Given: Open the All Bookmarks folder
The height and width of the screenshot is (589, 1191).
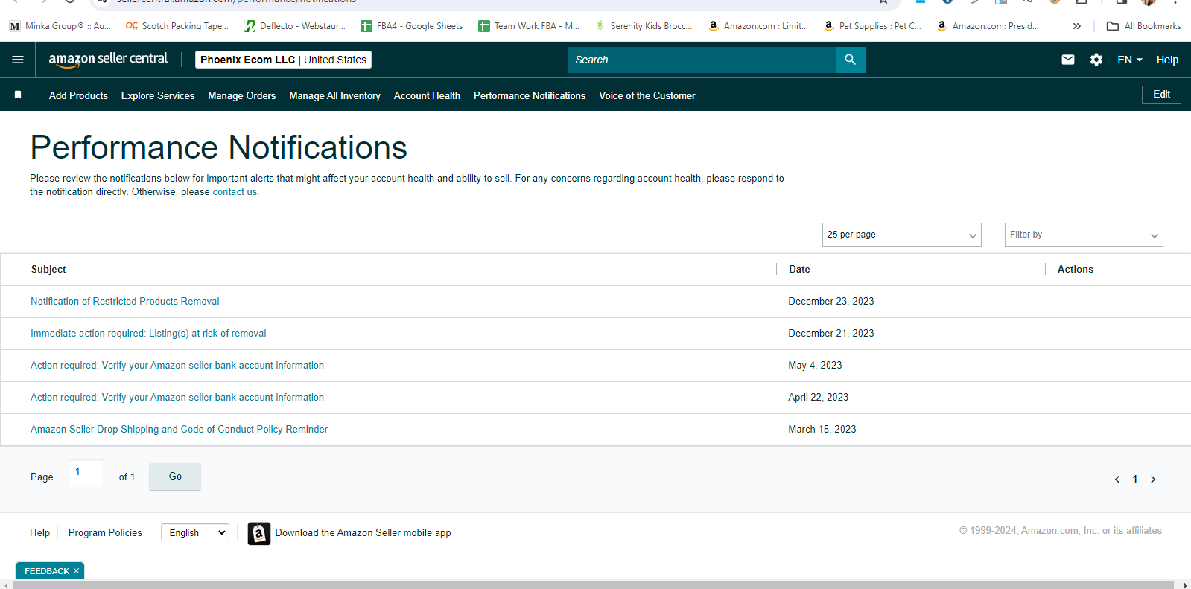Looking at the screenshot, I should coord(1144,26).
